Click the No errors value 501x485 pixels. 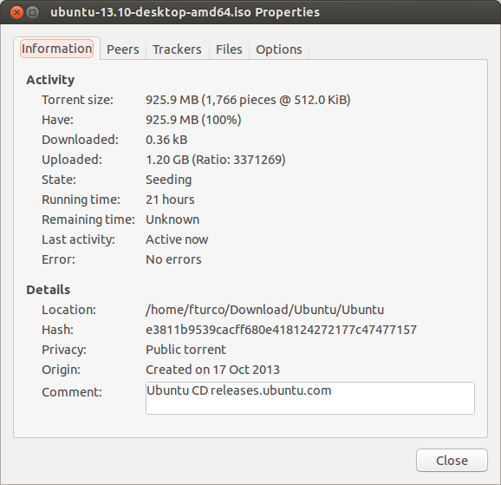[x=173, y=259]
